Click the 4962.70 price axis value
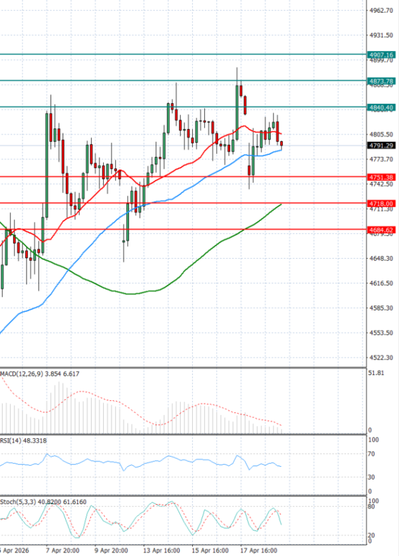Screen dimensions: 399x556 (x=383, y=11)
